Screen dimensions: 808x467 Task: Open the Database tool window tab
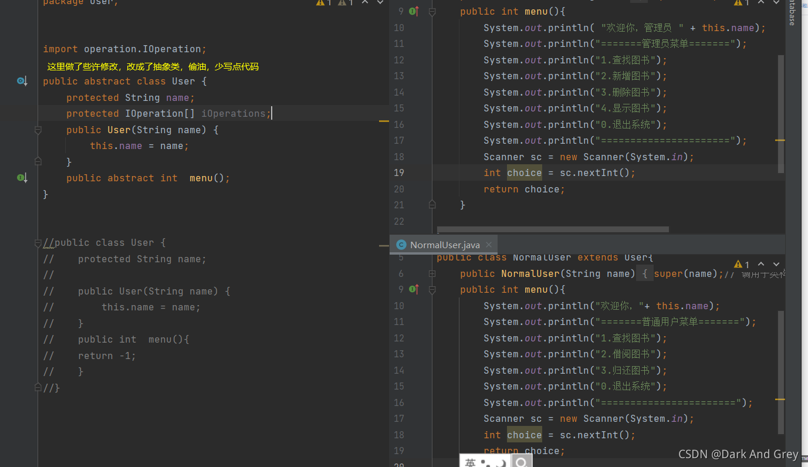[x=792, y=13]
